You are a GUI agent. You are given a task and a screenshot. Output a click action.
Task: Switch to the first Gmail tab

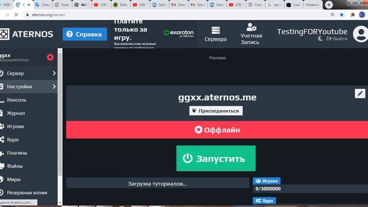click(x=178, y=5)
